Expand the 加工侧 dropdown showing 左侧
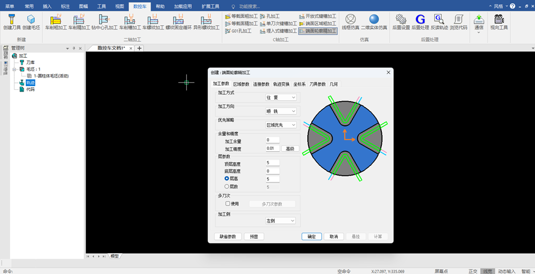Viewport: 535px width, 274px height. point(281,221)
